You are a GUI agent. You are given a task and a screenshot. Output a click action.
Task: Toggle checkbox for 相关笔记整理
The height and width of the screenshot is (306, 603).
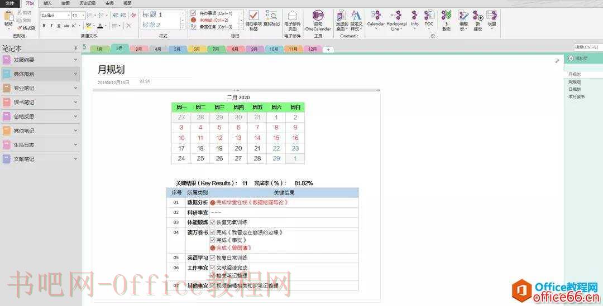(x=213, y=276)
